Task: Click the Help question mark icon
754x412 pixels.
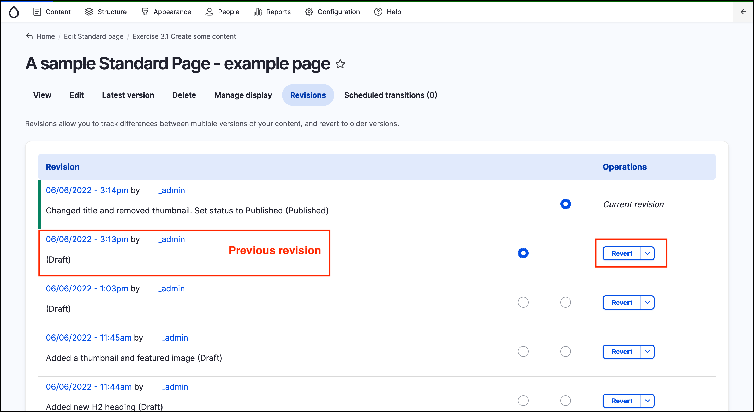Action: tap(378, 12)
